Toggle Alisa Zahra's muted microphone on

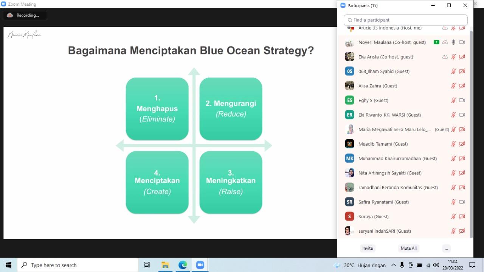coord(453,86)
